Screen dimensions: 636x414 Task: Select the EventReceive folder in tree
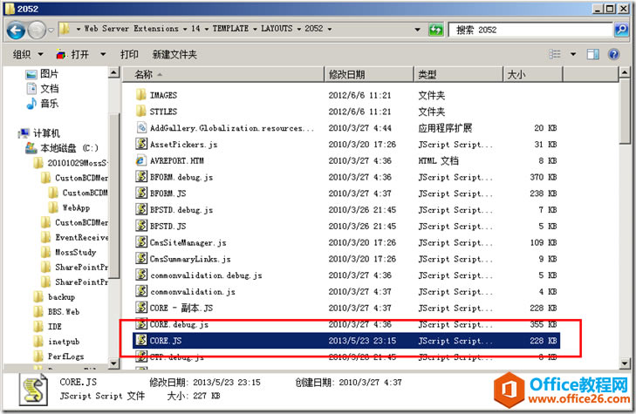coord(75,237)
